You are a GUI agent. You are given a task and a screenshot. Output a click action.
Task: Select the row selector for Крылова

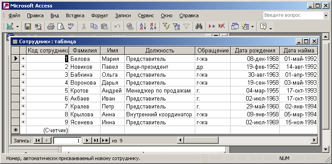(15, 114)
